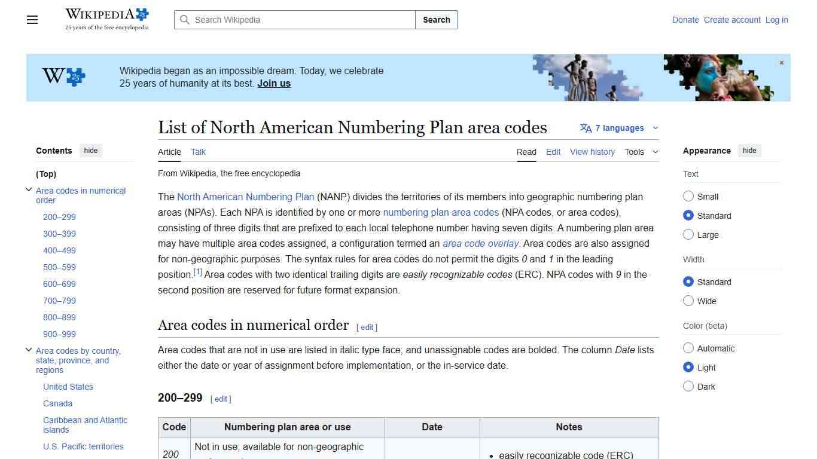Click the Join us link

click(273, 83)
